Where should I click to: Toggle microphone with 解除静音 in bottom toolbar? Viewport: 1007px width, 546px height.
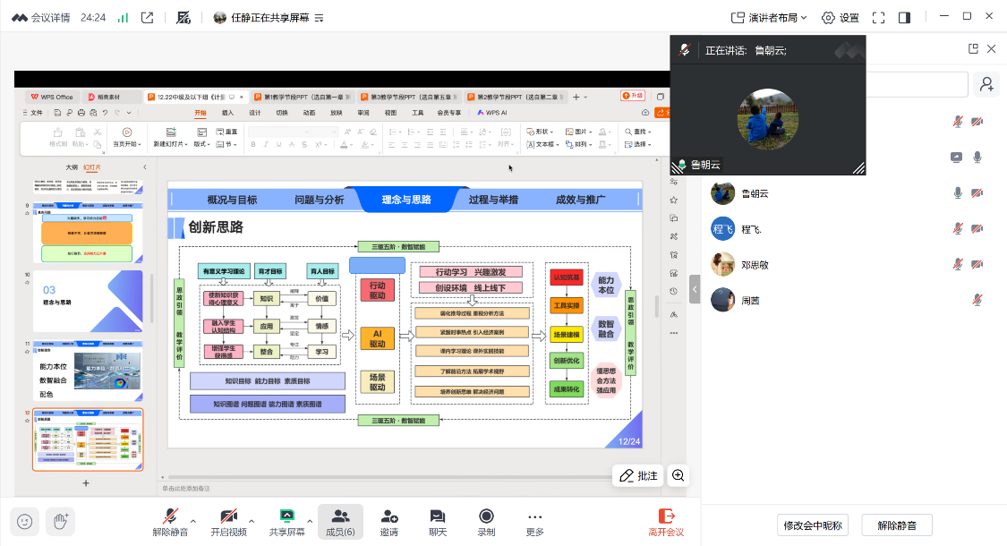point(170,522)
